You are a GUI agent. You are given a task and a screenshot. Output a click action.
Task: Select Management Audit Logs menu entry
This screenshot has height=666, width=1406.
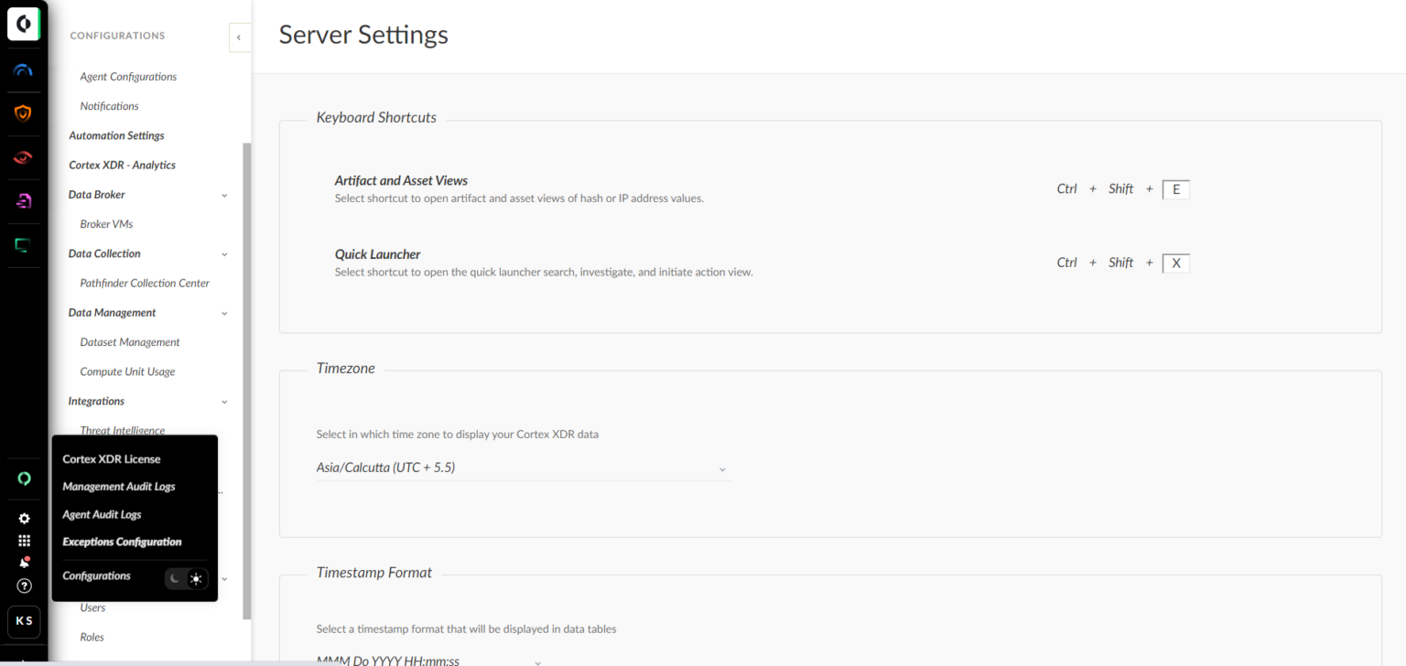[x=119, y=487]
